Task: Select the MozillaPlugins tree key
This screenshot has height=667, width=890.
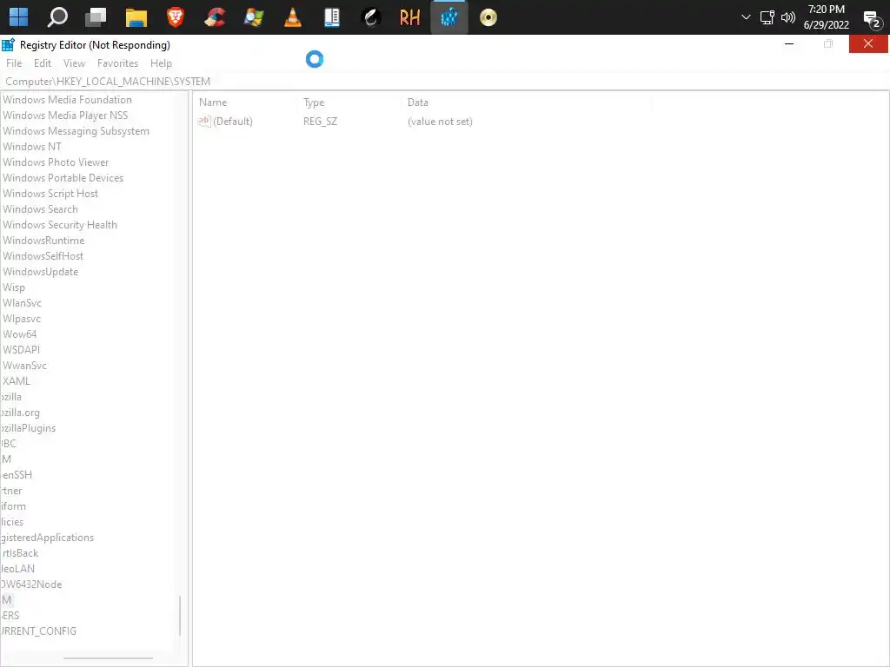Action: click(x=28, y=428)
